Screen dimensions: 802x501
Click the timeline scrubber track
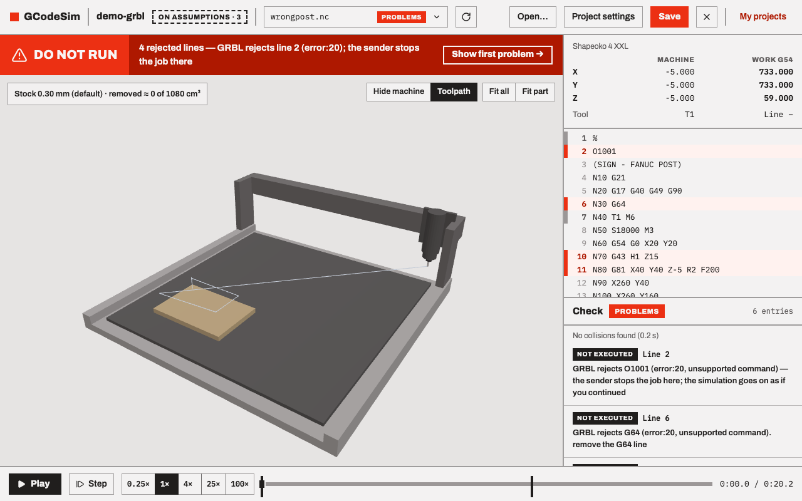coord(489,484)
